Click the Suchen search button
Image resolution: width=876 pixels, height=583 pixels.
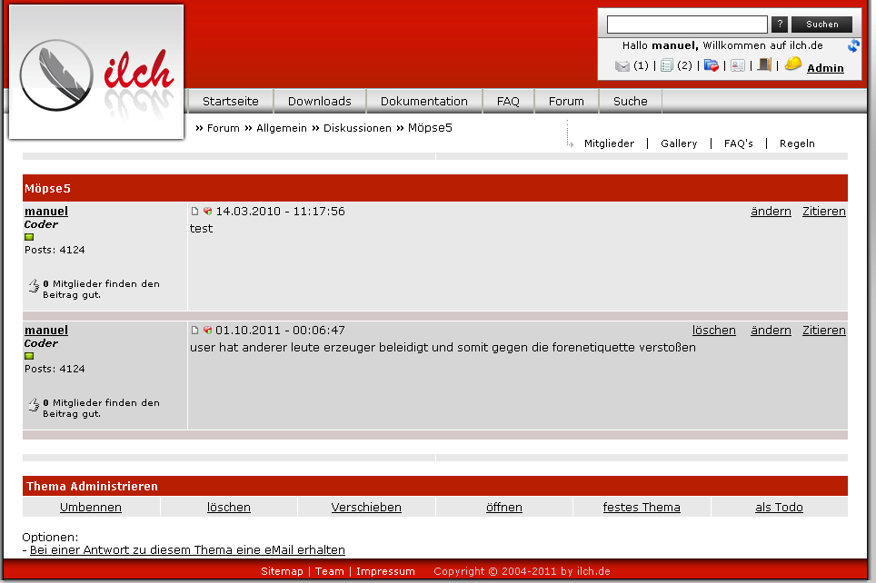point(821,24)
